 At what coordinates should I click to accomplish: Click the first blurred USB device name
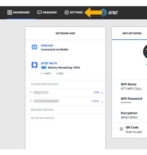click(41, 92)
